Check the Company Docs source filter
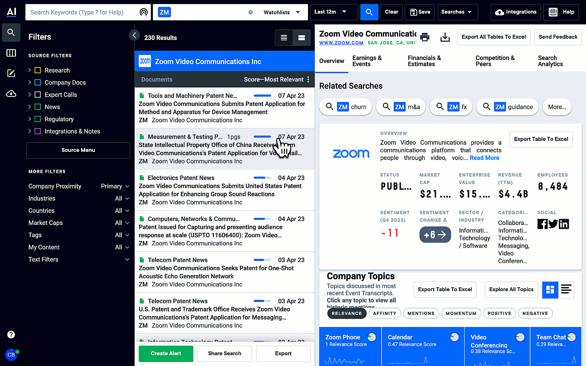 (x=38, y=82)
